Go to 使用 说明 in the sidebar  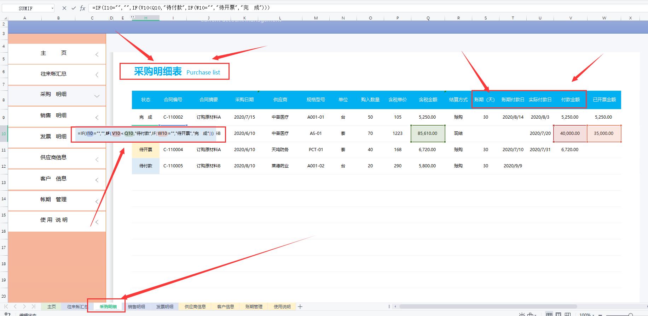(x=53, y=220)
